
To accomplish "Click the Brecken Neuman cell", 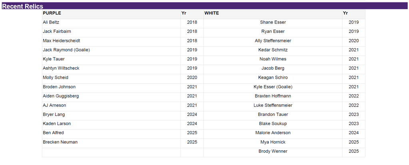I will point(60,142).
